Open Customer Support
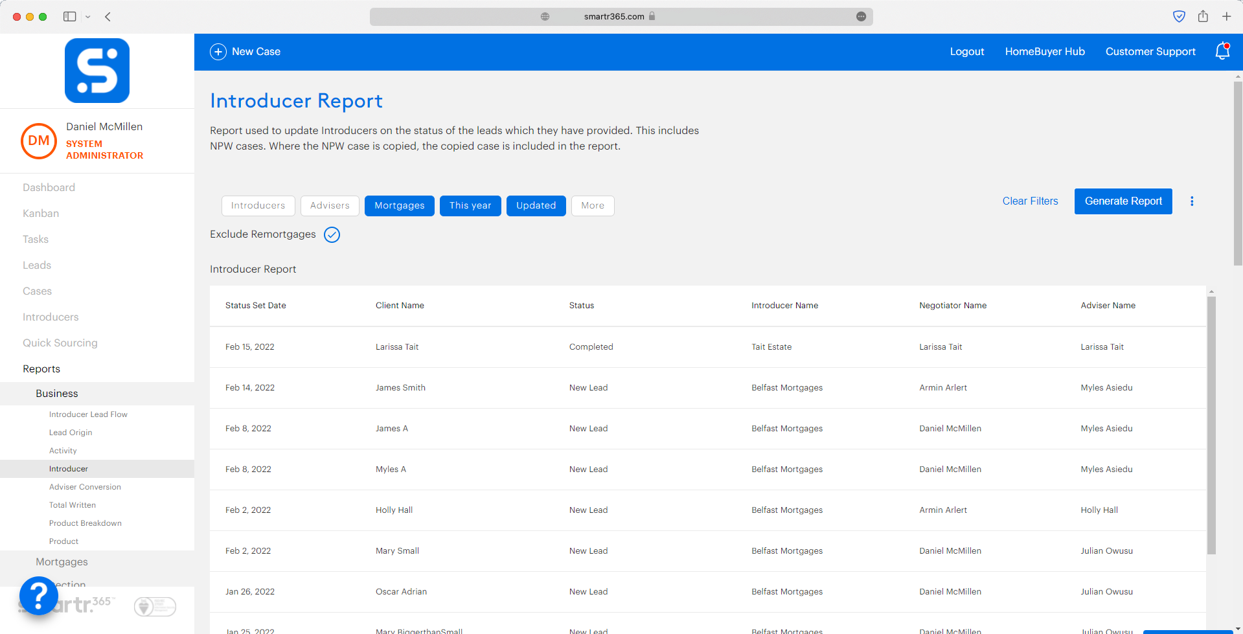 coord(1150,52)
